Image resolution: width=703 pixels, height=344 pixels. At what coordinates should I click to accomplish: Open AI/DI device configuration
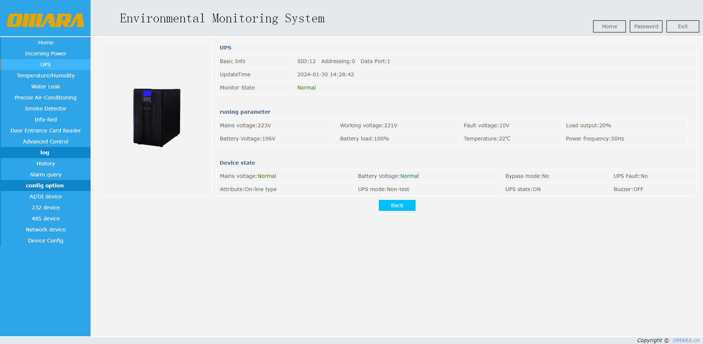pos(45,197)
